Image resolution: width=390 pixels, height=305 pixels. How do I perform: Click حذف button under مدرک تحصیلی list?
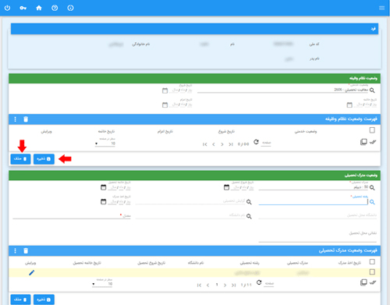[x=20, y=300]
